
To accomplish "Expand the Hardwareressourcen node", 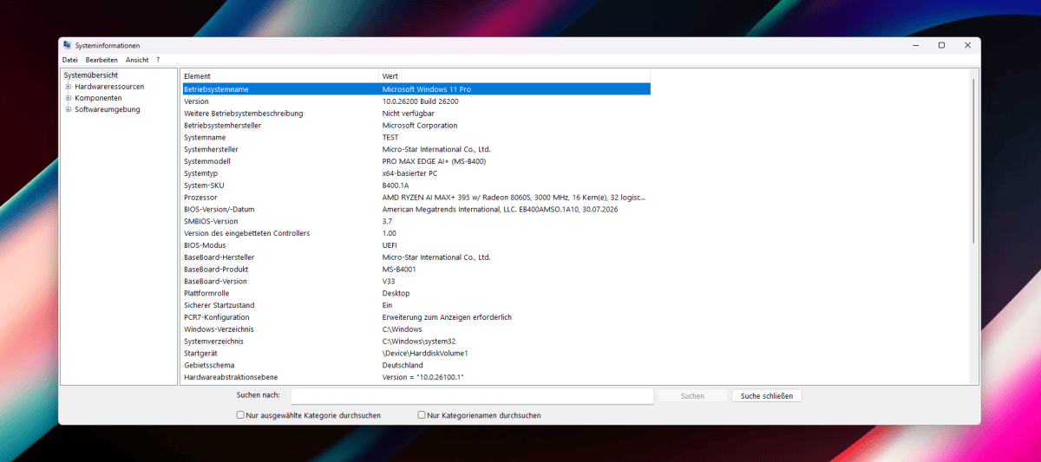I will 68,87.
